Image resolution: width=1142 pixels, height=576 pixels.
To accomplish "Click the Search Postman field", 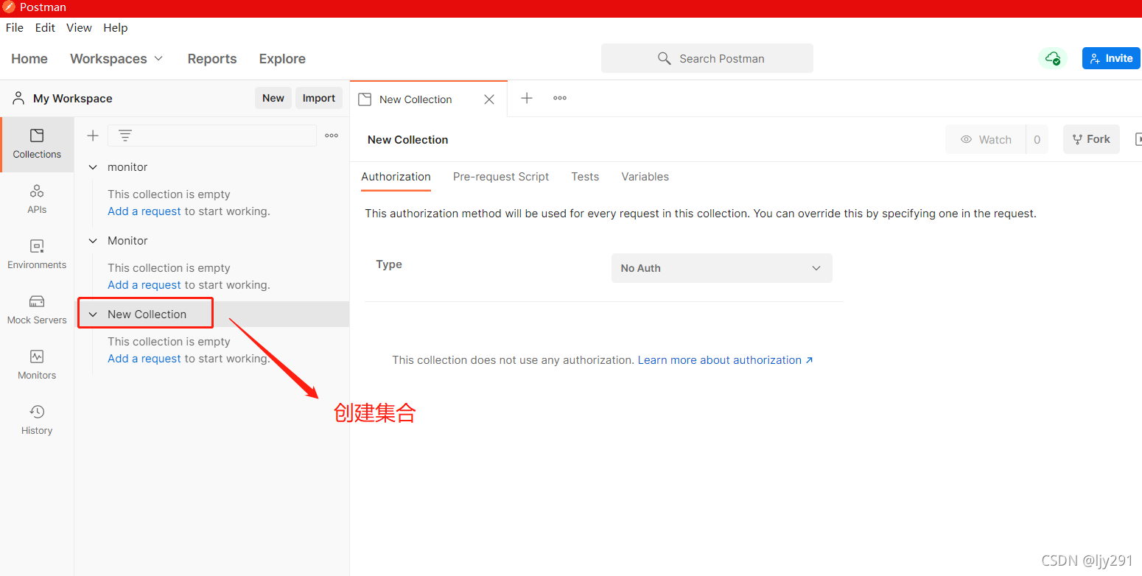I will pyautogui.click(x=707, y=58).
